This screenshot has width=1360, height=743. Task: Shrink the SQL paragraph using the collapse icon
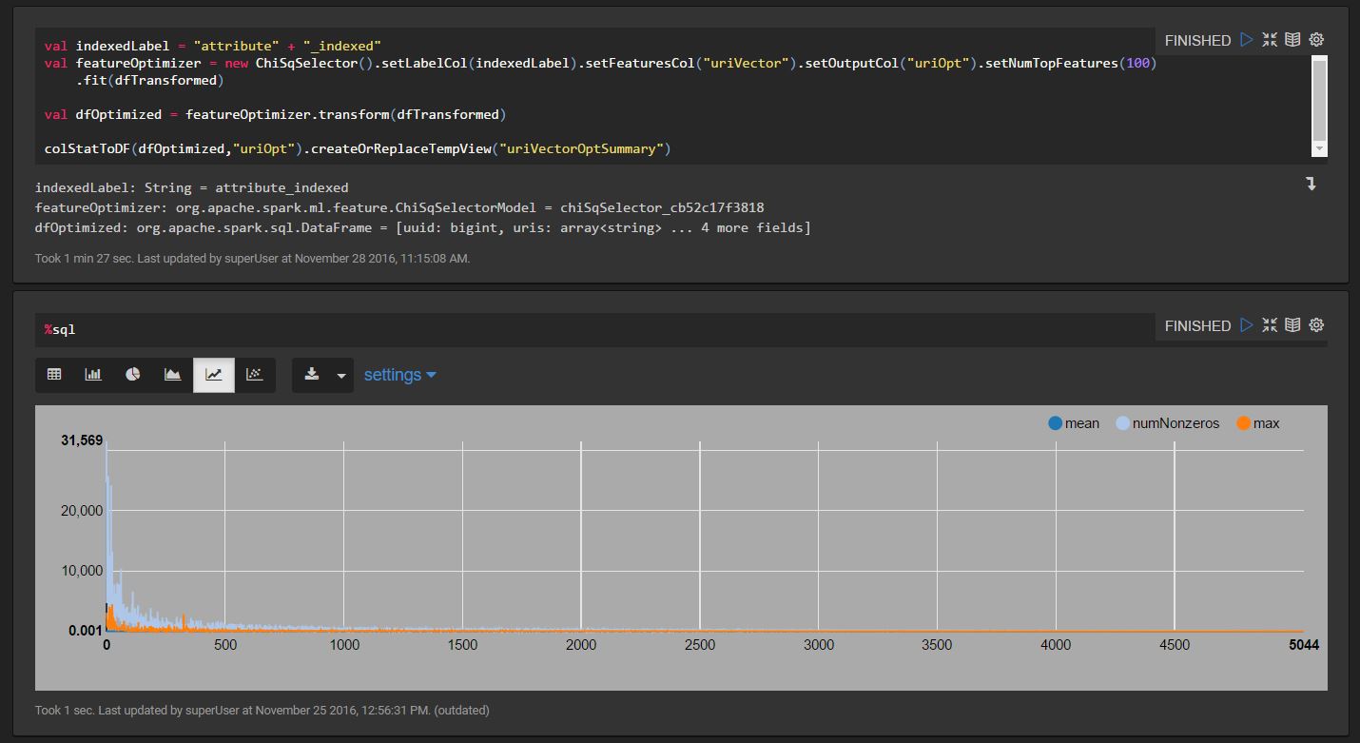click(x=1270, y=324)
